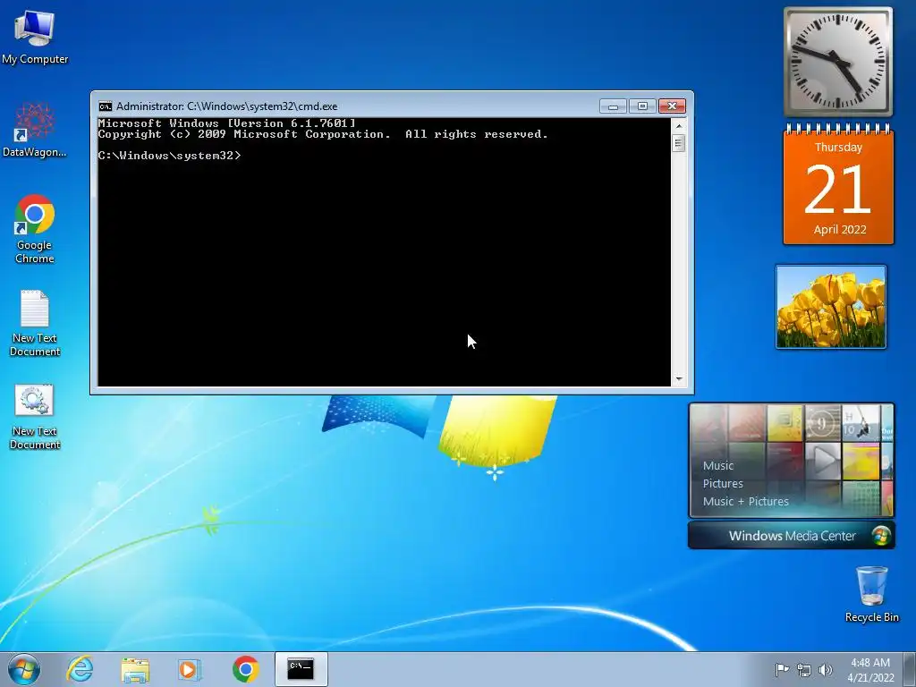Click the Show desktop button at the taskbar edge
The height and width of the screenshot is (687, 916).
coord(910,669)
